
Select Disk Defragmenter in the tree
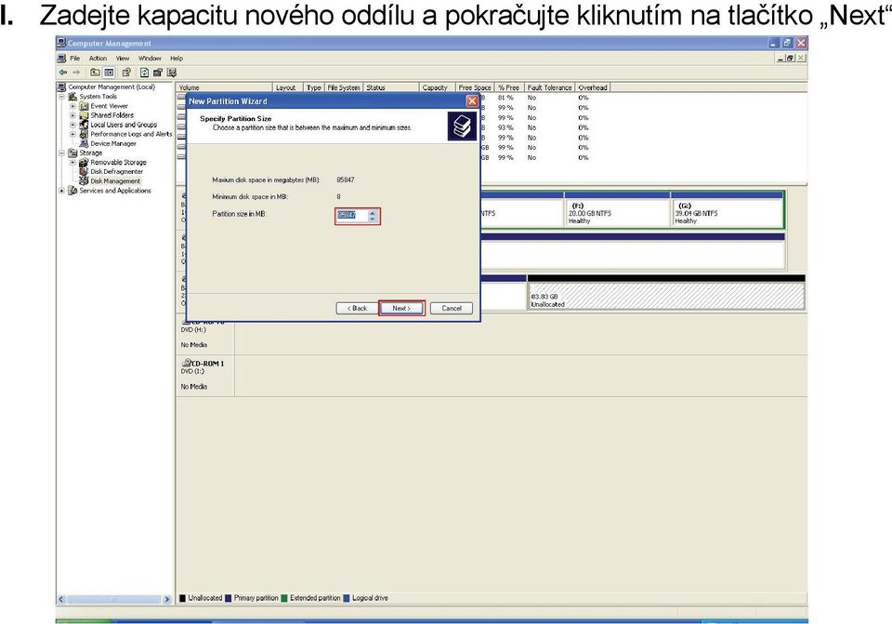117,171
